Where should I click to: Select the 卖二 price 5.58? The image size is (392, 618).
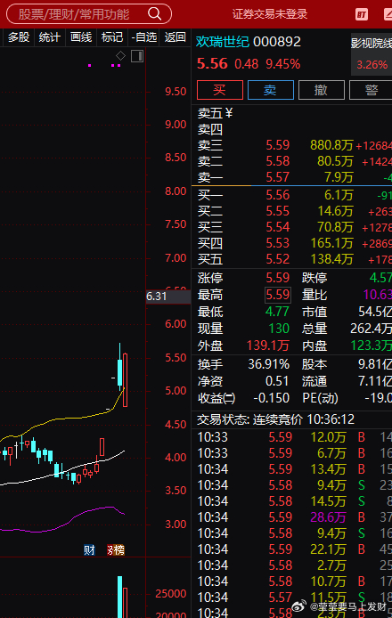(x=278, y=161)
